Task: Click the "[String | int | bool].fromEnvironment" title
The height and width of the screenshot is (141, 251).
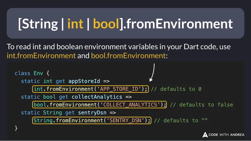Action: (x=125, y=24)
